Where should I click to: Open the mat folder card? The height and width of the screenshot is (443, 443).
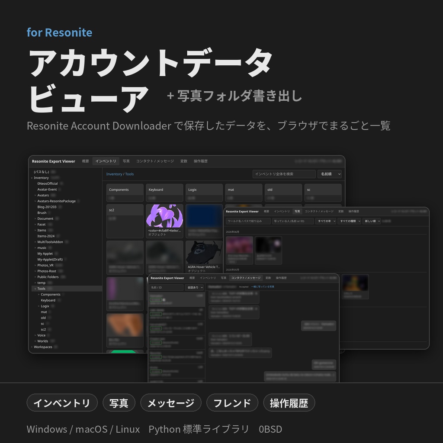click(x=244, y=193)
